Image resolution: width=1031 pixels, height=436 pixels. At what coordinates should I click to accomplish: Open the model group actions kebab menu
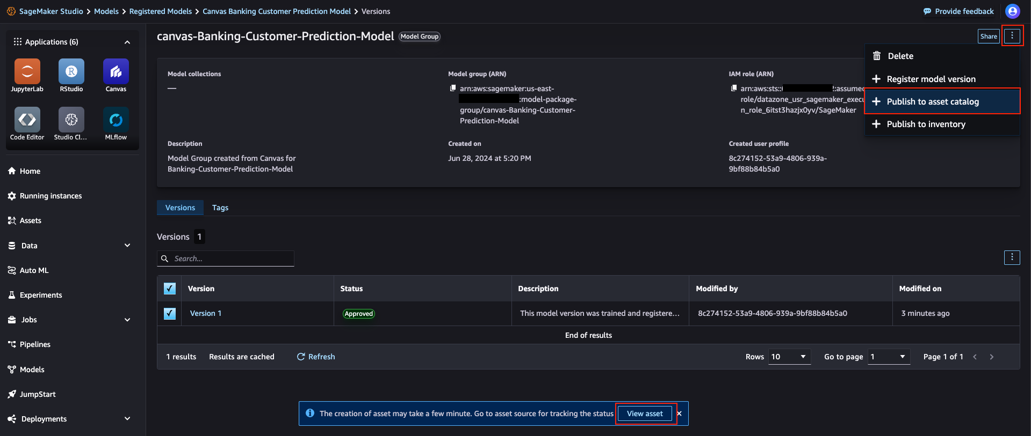point(1012,36)
